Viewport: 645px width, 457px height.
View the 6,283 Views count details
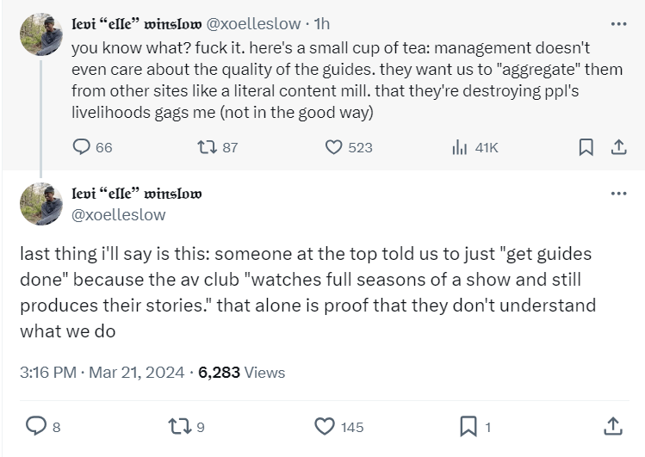click(x=241, y=372)
